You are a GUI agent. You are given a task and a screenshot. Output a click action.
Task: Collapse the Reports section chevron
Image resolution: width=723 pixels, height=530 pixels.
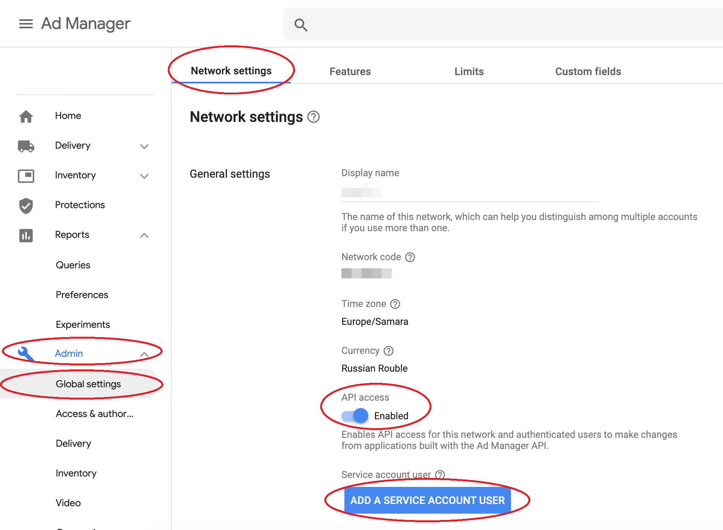(144, 235)
